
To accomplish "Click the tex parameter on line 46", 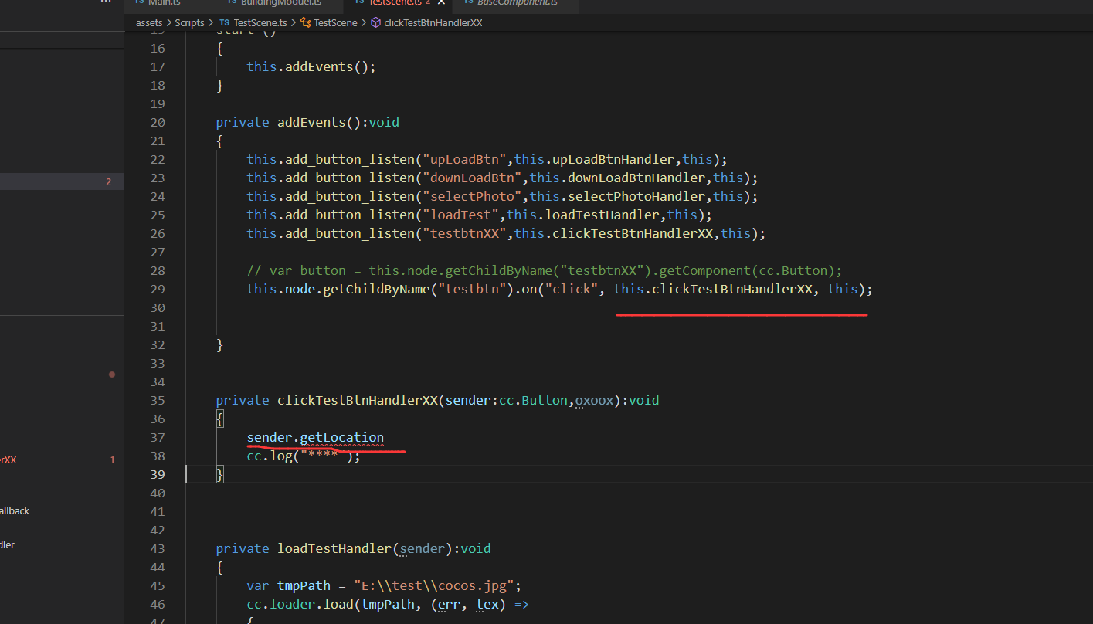I will tap(487, 604).
